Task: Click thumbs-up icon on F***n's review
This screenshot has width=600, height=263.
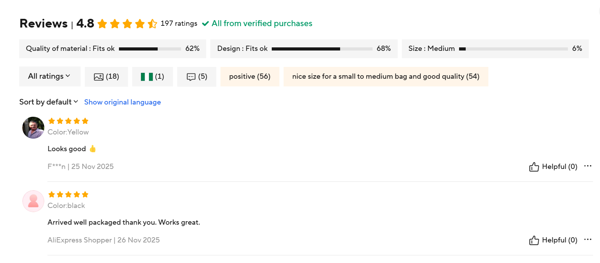Action: tap(534, 167)
